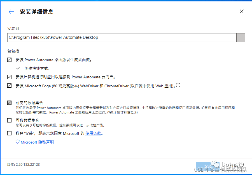Toggle the WebDriver and ChromeDriver checkbox
Image resolution: width=252 pixels, height=175 pixels.
click(10, 85)
